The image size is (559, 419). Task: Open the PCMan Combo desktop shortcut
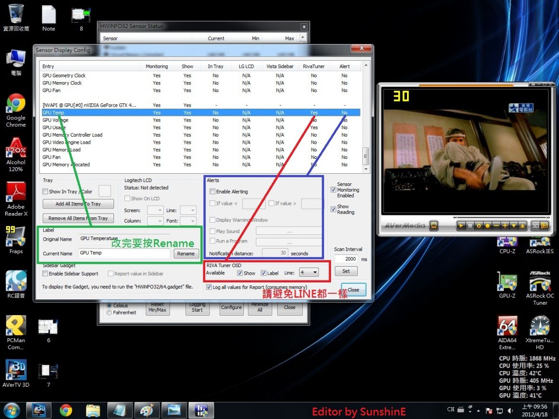16,333
